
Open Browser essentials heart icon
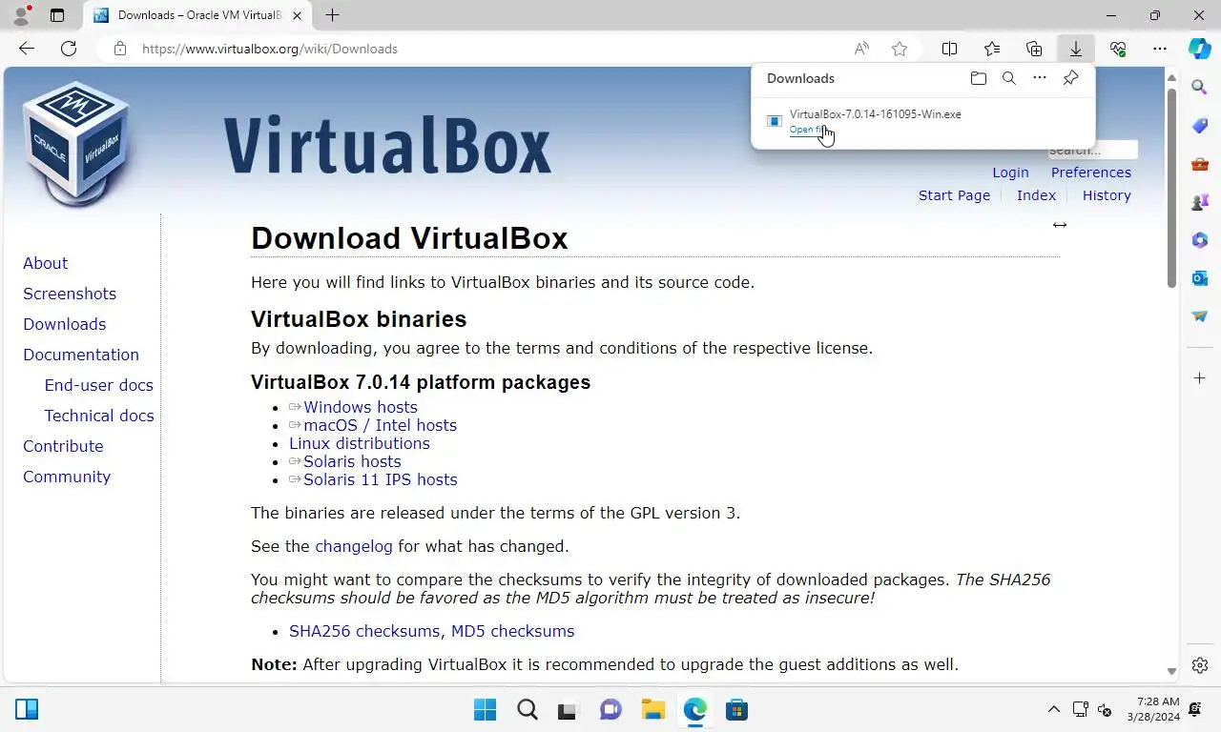click(1118, 49)
